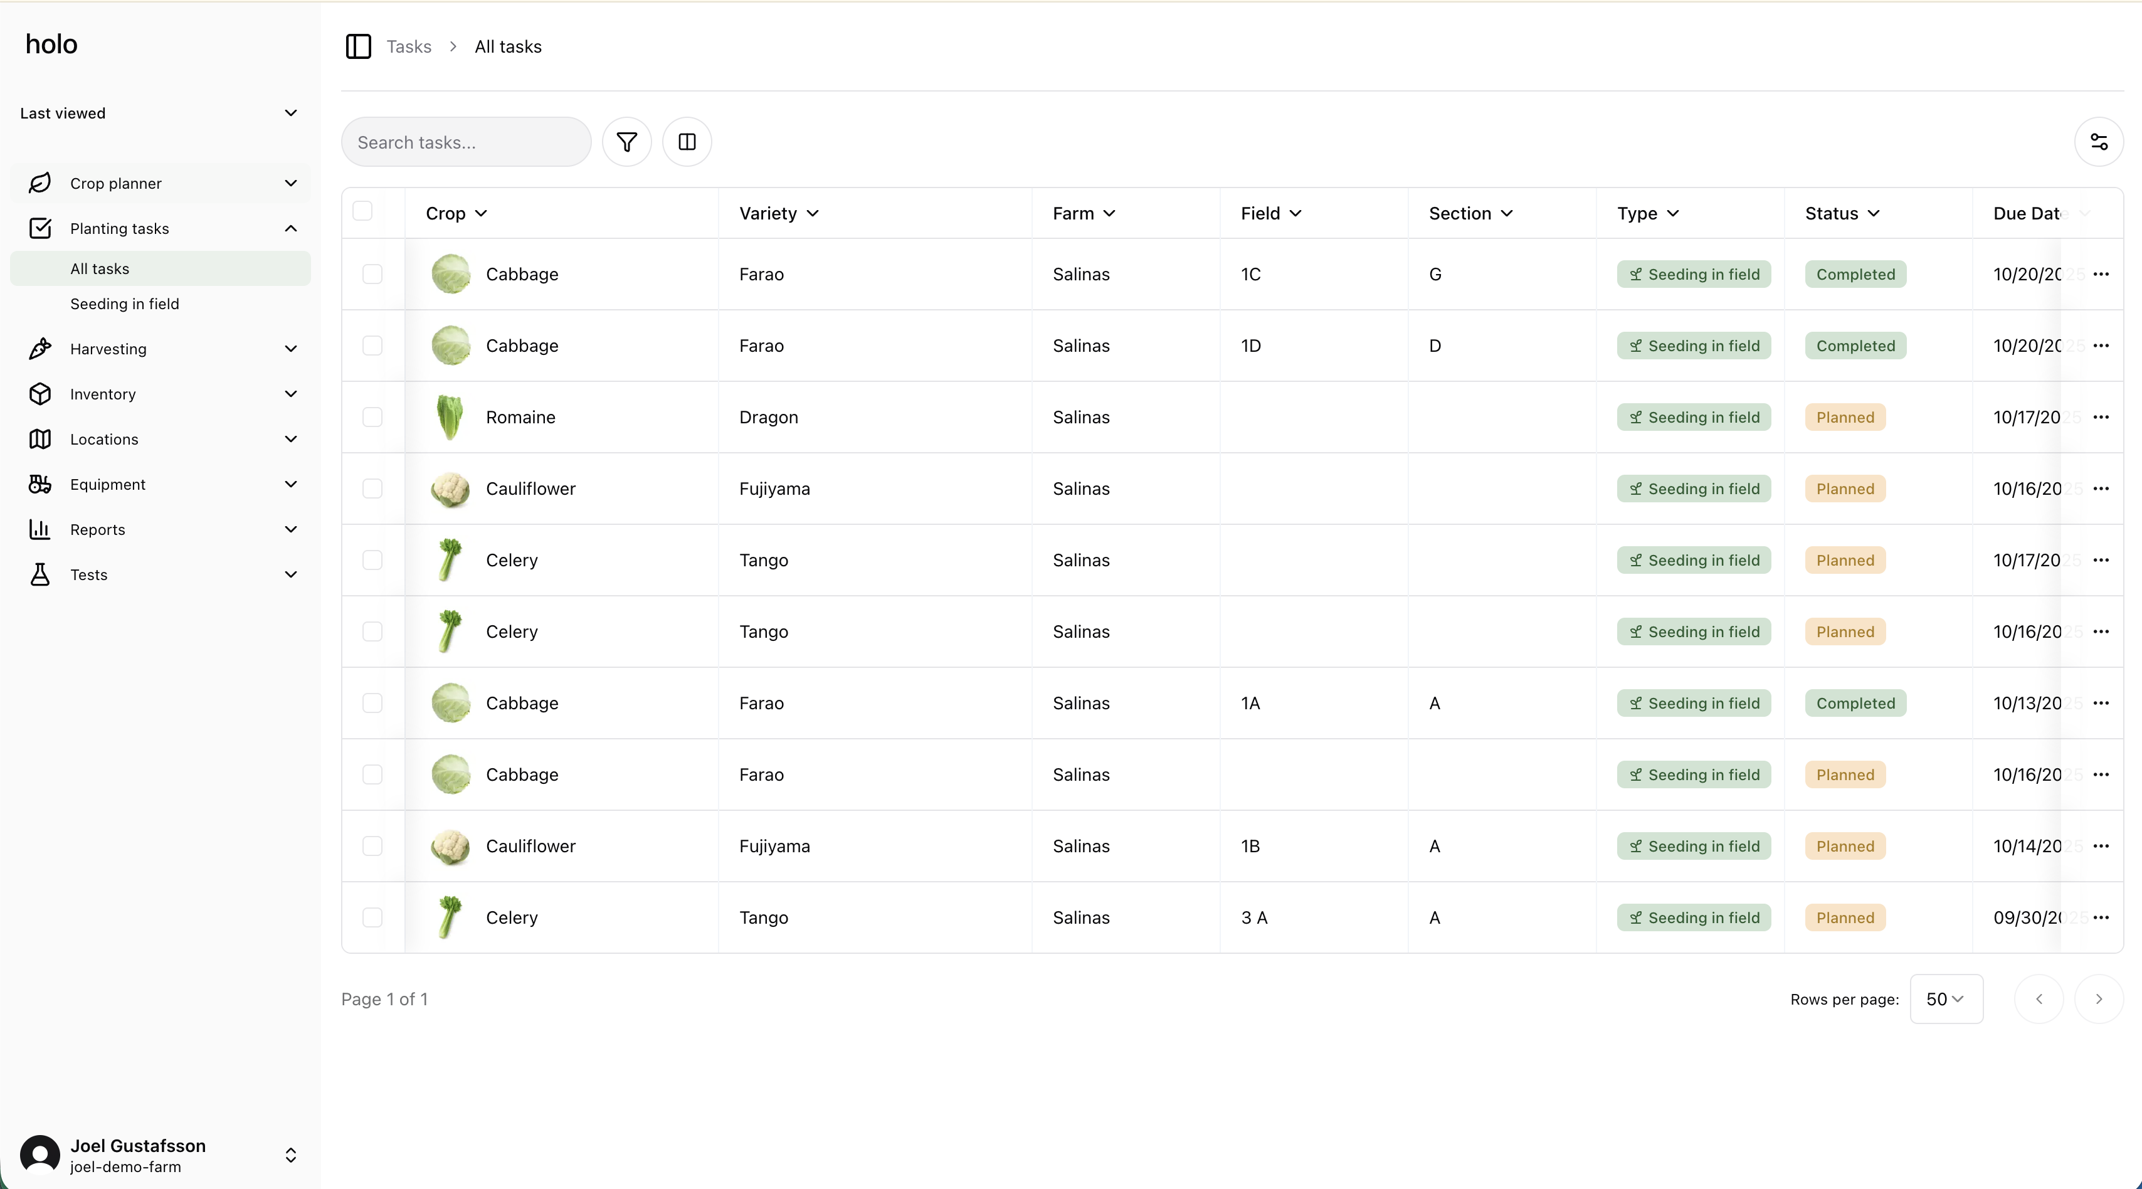Viewport: 2142px width, 1189px height.
Task: Open view settings sliders icon
Action: pyautogui.click(x=2098, y=142)
